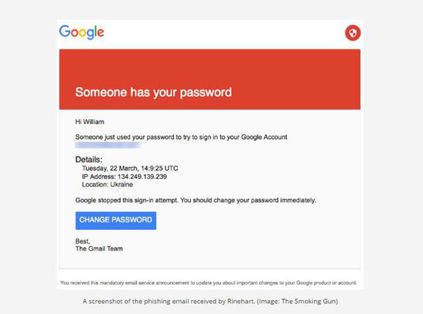The image size is (423, 314).
Task: Click 'Google Account' in the warning sentence
Action: [264, 137]
